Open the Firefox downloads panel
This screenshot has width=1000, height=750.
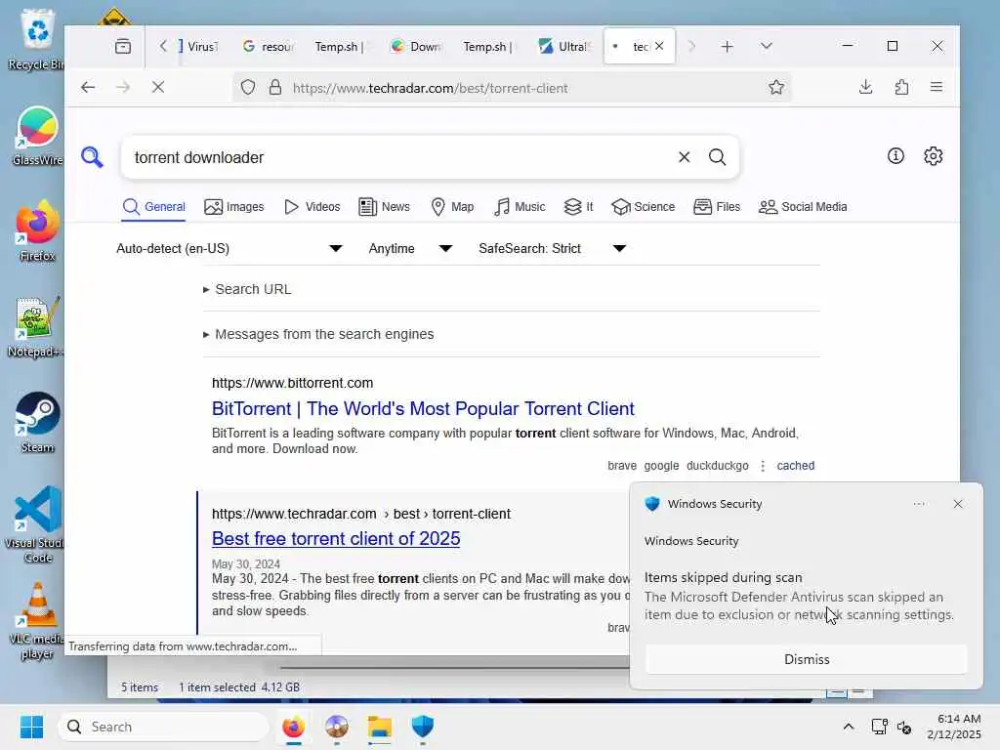(865, 87)
